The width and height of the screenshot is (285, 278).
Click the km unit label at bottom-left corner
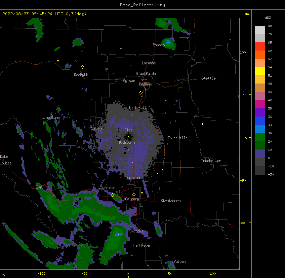coord(5,274)
